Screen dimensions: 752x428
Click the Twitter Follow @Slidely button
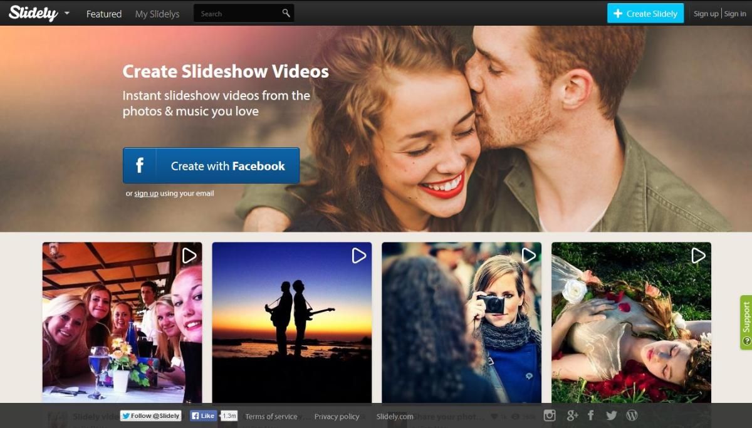click(x=150, y=415)
